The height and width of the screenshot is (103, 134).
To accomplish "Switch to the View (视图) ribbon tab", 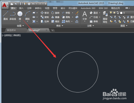I will point(47,8).
